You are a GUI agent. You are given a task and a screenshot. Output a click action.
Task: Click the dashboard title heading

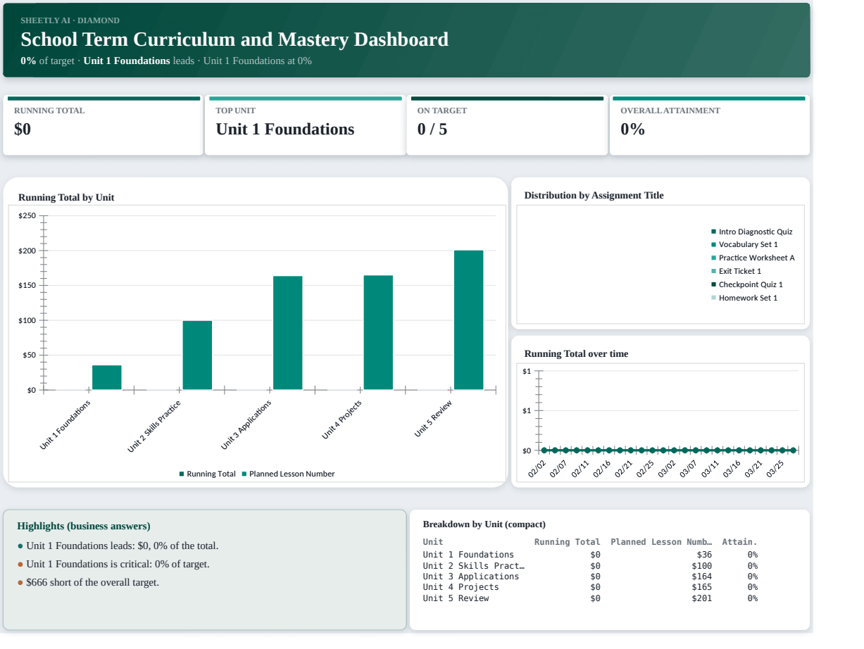[x=234, y=39]
